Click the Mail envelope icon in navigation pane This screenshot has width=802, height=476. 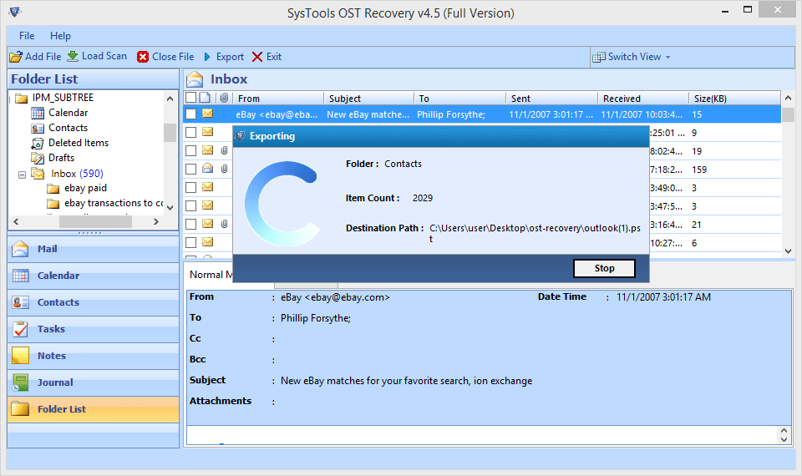click(20, 249)
